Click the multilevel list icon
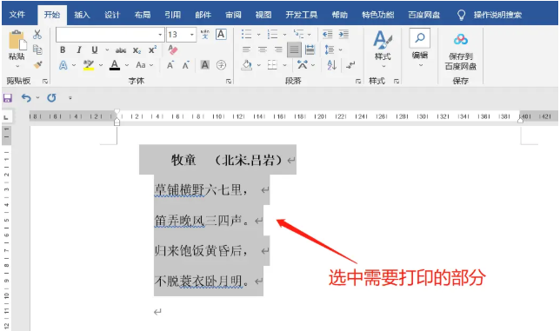 [x=298, y=34]
